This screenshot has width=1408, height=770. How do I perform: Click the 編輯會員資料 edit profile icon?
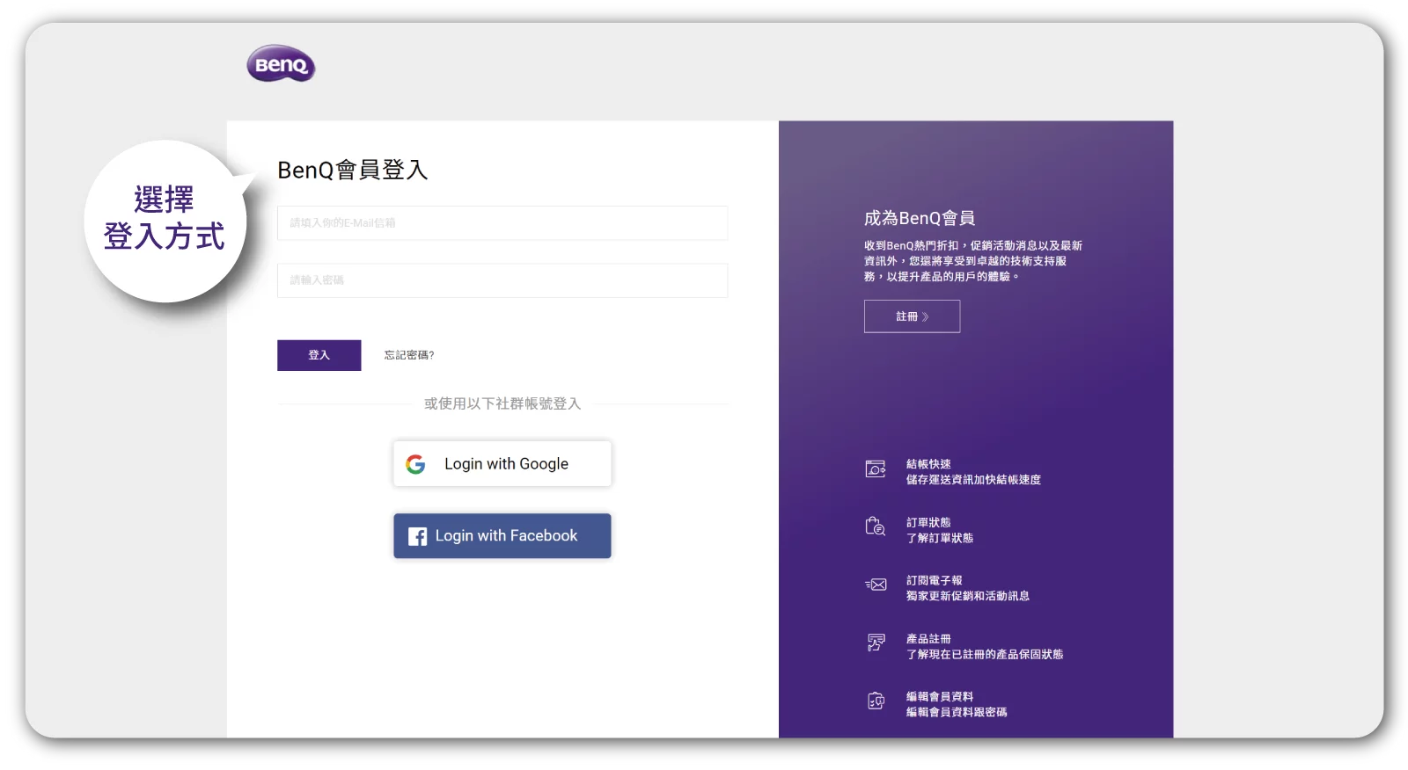pos(876,701)
